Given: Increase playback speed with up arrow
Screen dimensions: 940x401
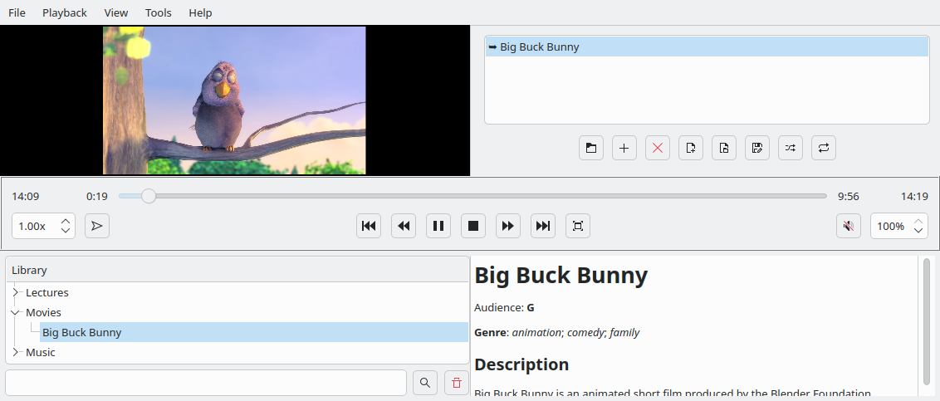Looking at the screenshot, I should 66,221.
